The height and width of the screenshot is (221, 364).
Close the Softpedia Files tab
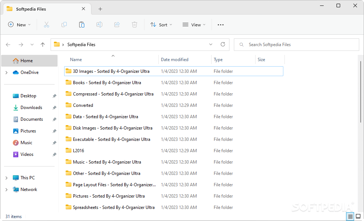83,9
